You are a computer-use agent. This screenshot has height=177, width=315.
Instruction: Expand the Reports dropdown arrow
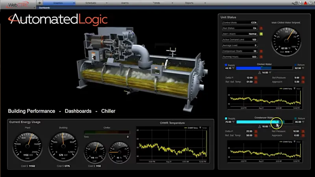205,3
